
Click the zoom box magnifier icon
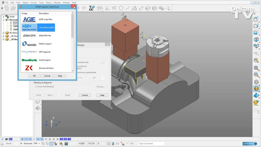point(256,74)
